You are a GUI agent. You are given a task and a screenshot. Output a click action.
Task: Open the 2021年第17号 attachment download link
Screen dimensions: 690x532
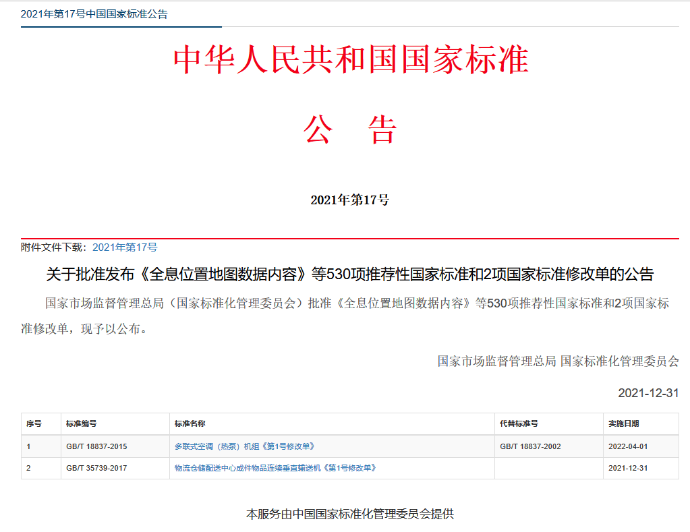[x=125, y=247]
